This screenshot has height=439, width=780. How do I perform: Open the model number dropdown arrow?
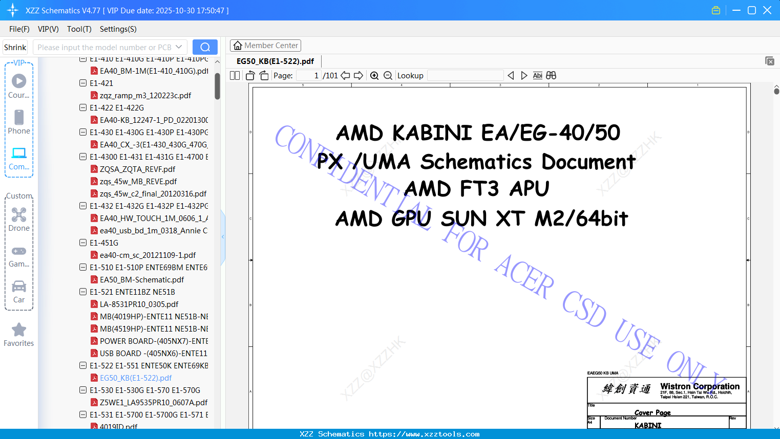coord(179,47)
